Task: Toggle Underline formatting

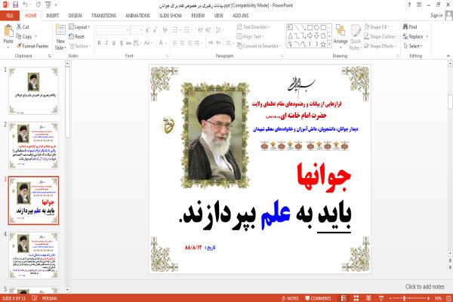Action: click(114, 43)
